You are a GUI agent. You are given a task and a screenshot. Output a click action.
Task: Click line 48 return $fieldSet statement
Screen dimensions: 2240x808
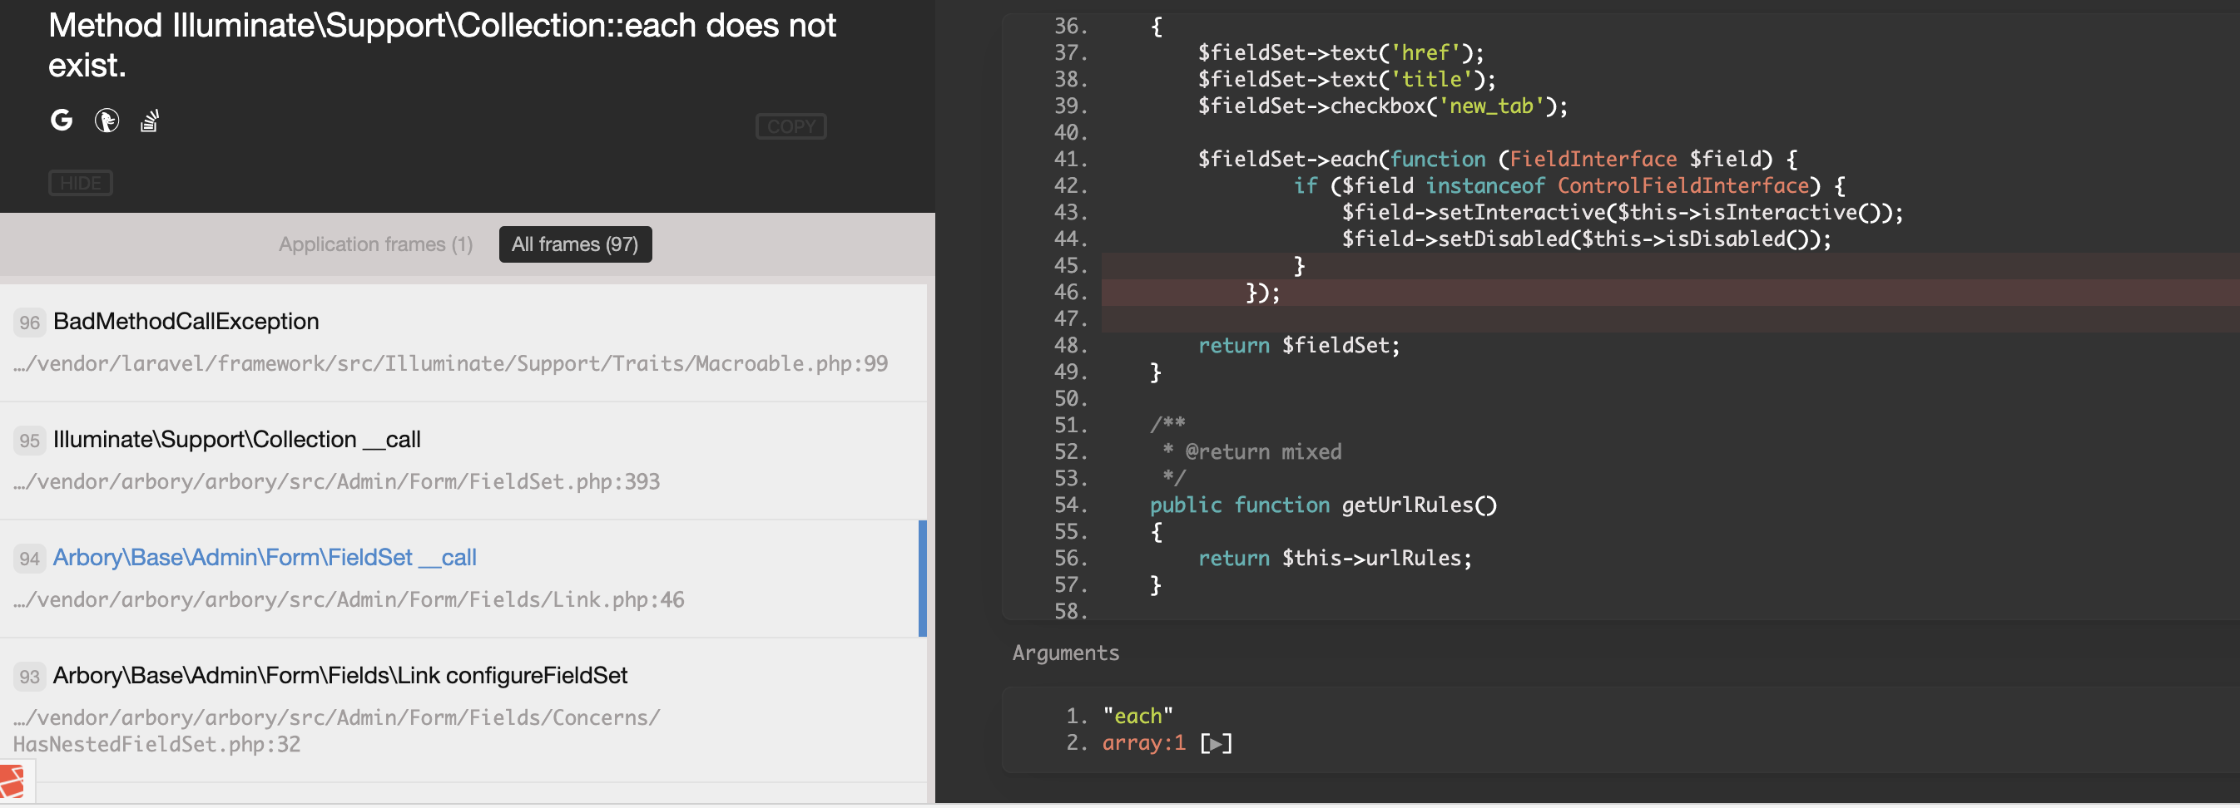tap(1299, 346)
